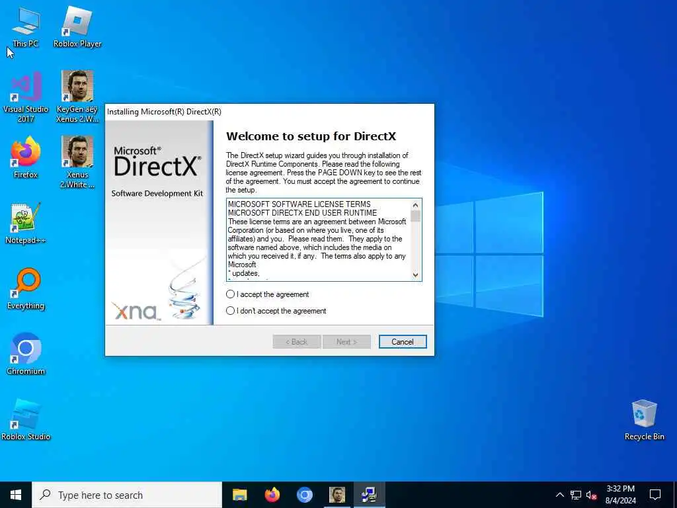Click the disabled Next button
The width and height of the screenshot is (677, 508).
click(x=346, y=342)
